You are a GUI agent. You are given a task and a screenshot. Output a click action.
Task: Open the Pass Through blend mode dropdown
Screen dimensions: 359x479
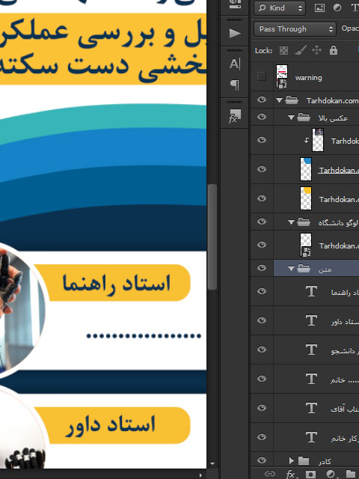pos(295,29)
